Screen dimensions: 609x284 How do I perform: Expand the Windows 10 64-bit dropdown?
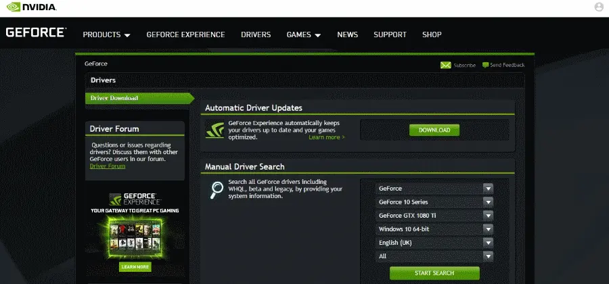pyautogui.click(x=434, y=229)
